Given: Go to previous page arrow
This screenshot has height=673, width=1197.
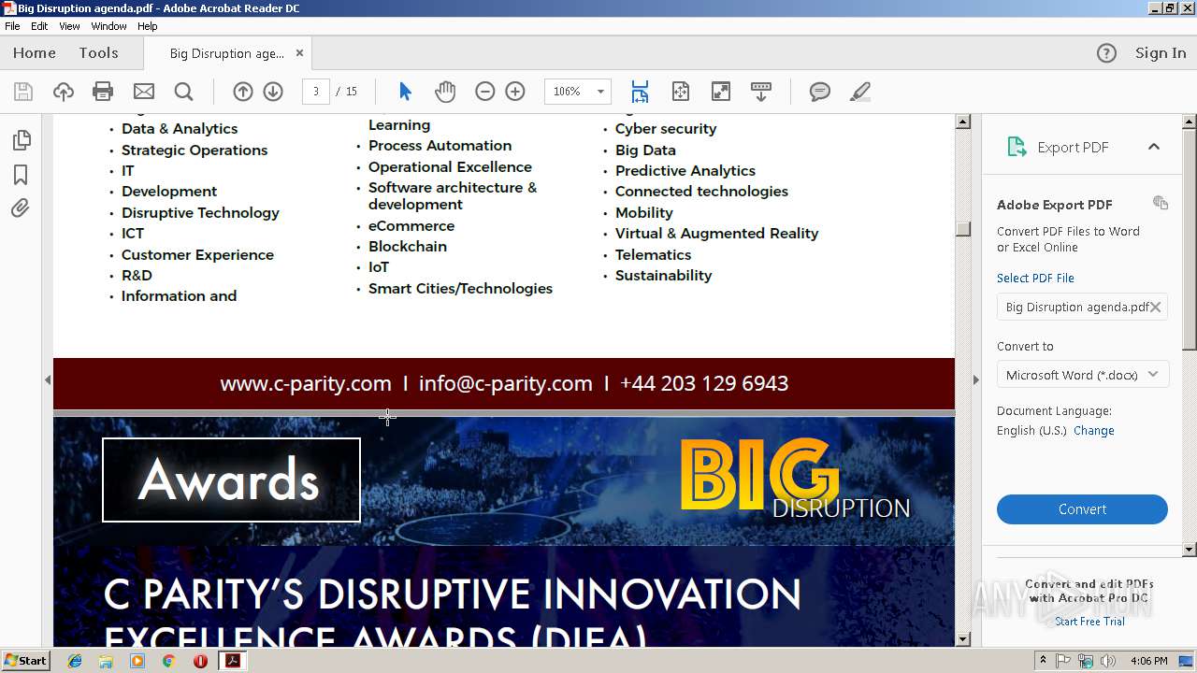Looking at the screenshot, I should pyautogui.click(x=243, y=92).
